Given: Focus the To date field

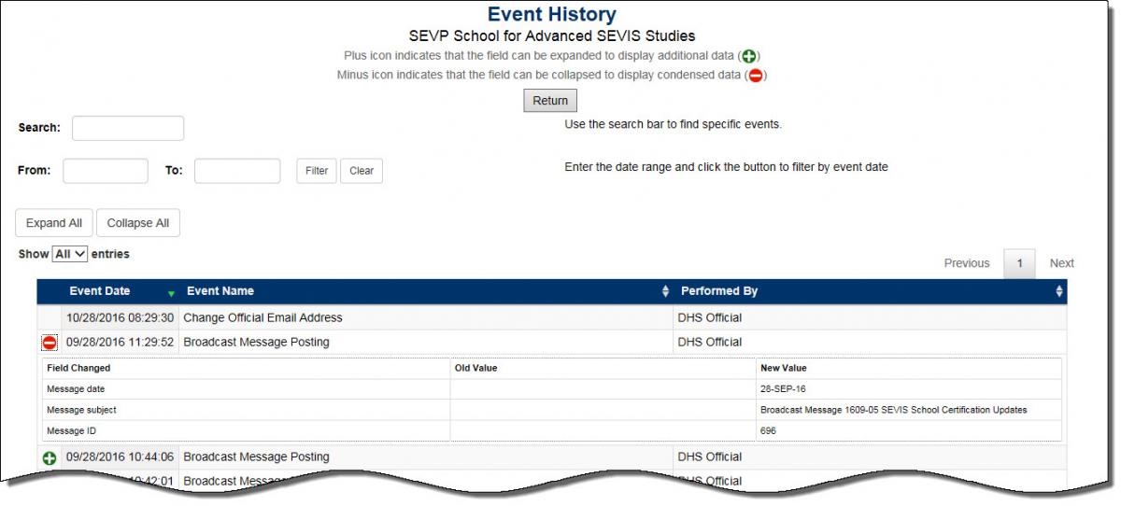Looking at the screenshot, I should coord(237,171).
